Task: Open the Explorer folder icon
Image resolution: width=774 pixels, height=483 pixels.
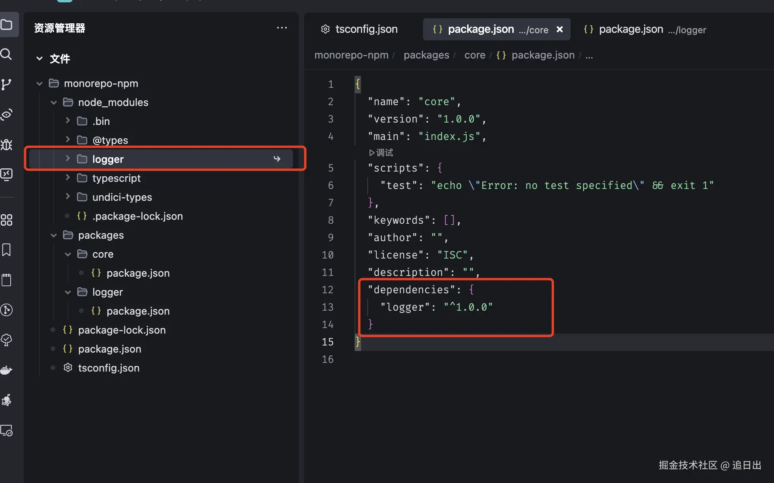Action: (x=6, y=25)
